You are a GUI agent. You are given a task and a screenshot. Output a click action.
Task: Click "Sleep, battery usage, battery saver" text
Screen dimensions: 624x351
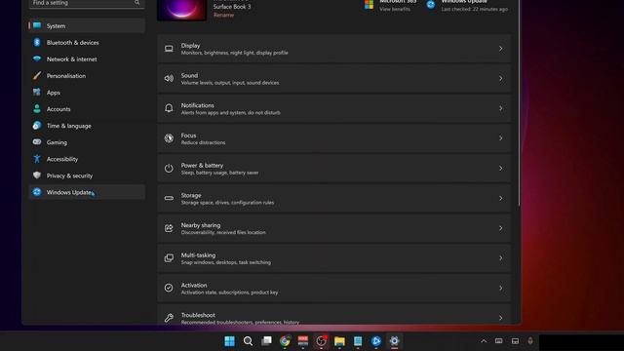[219, 173]
